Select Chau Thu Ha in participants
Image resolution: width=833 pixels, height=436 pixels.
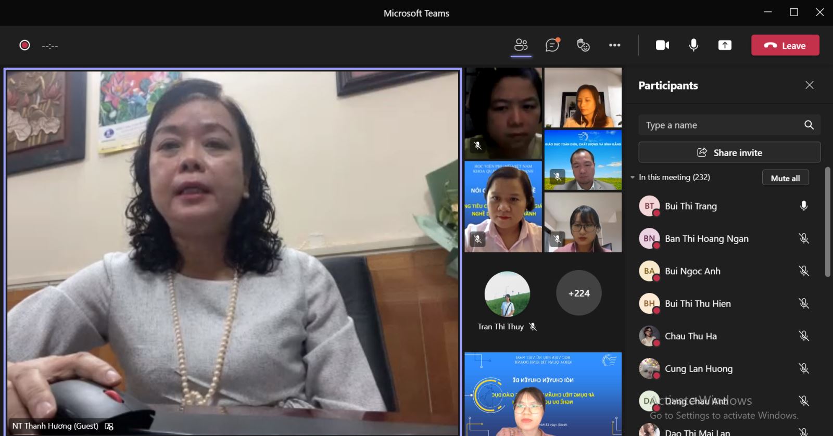[x=690, y=336]
